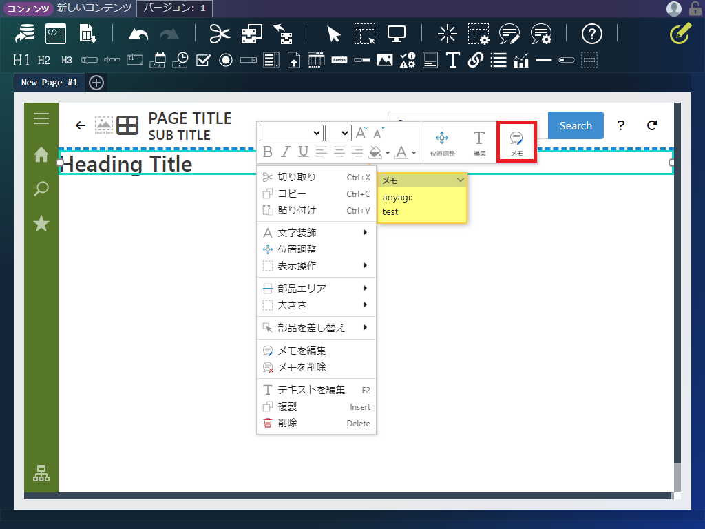
Task: Click the font color A swatch
Action: [x=401, y=152]
